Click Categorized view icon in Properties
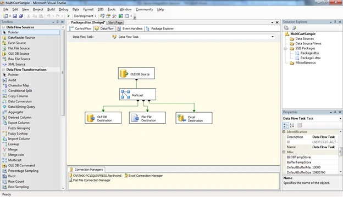Screen dimensions: 343x197 (x=286, y=125)
